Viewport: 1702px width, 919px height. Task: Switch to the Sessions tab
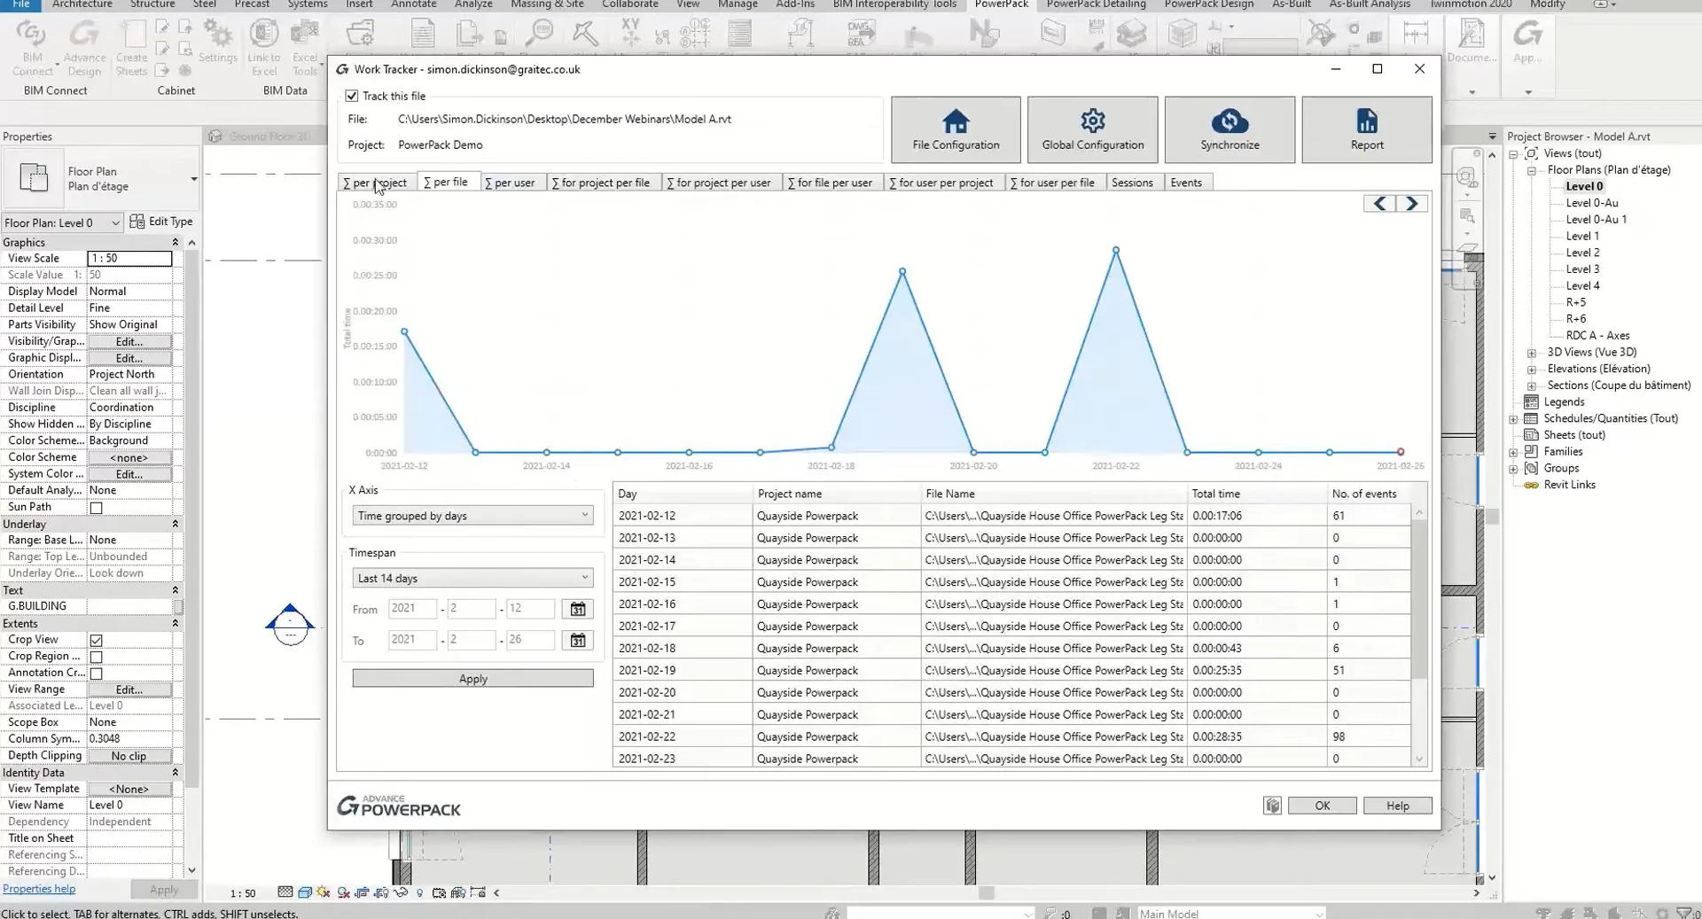click(1132, 183)
